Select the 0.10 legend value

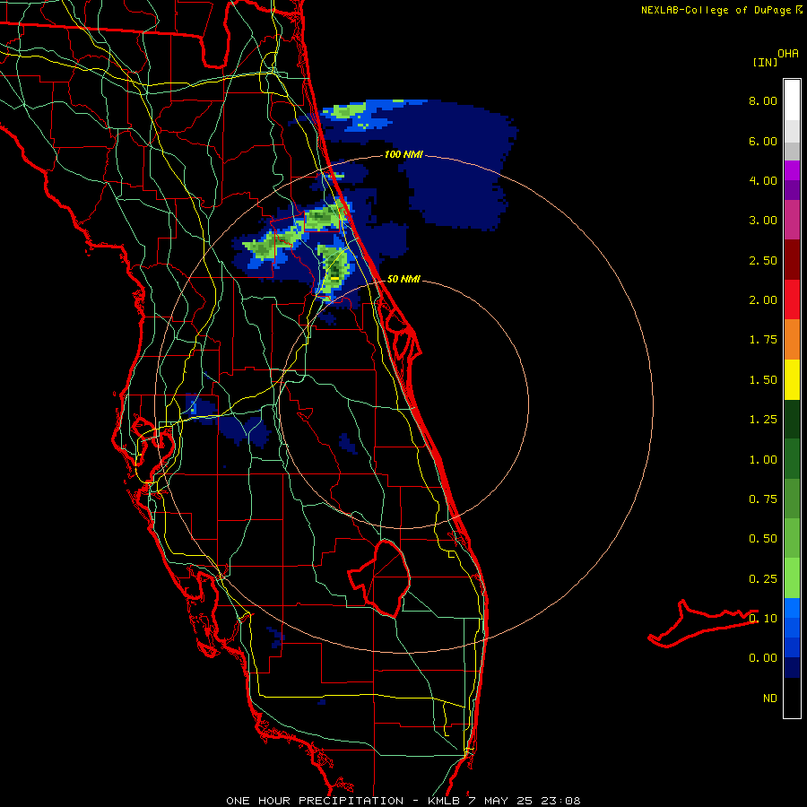click(x=763, y=619)
